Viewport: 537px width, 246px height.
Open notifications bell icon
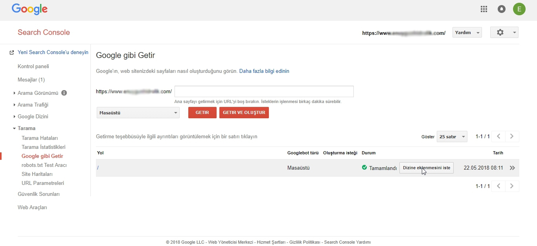click(502, 9)
